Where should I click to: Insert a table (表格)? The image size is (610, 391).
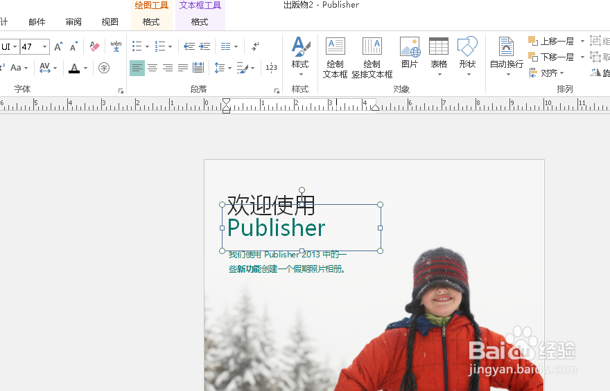pyautogui.click(x=439, y=56)
